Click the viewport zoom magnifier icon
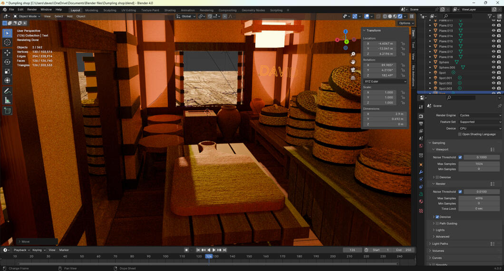The width and height of the screenshot is (504, 271). [x=353, y=54]
